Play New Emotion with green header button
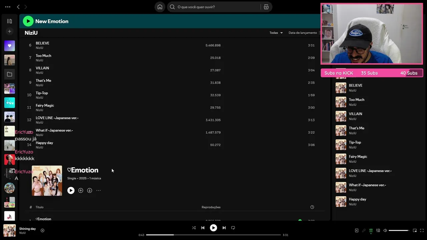 [28, 21]
